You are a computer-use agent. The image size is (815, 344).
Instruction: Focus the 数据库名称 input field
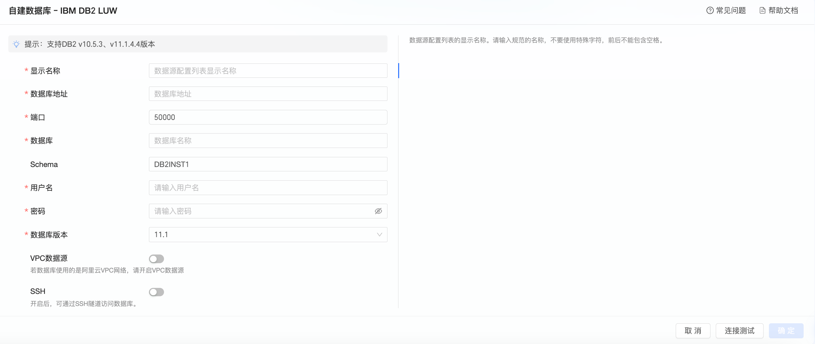pos(268,141)
